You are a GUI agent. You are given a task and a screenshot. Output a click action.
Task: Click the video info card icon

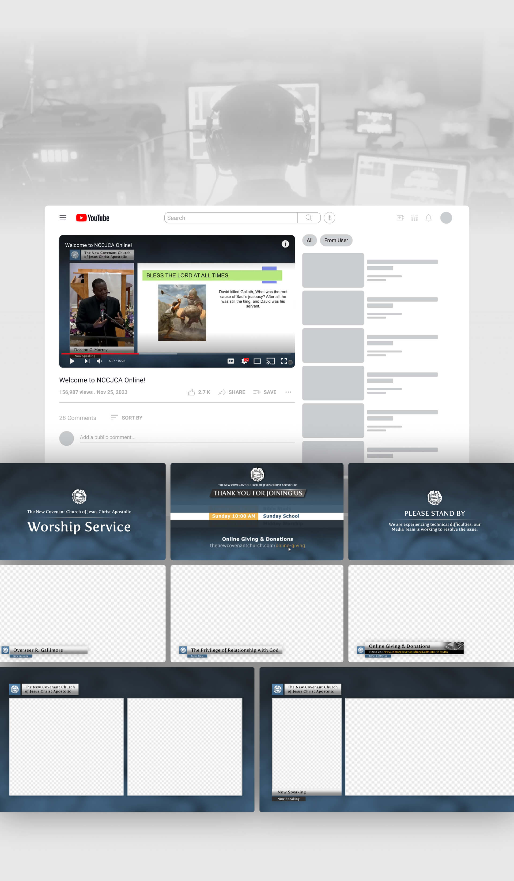click(x=285, y=244)
